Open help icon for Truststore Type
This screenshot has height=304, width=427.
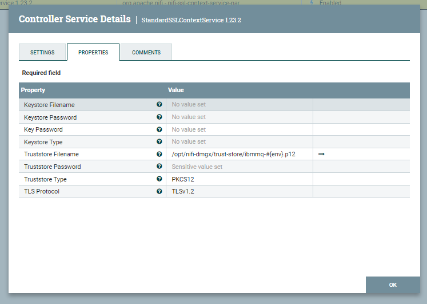[x=159, y=179]
